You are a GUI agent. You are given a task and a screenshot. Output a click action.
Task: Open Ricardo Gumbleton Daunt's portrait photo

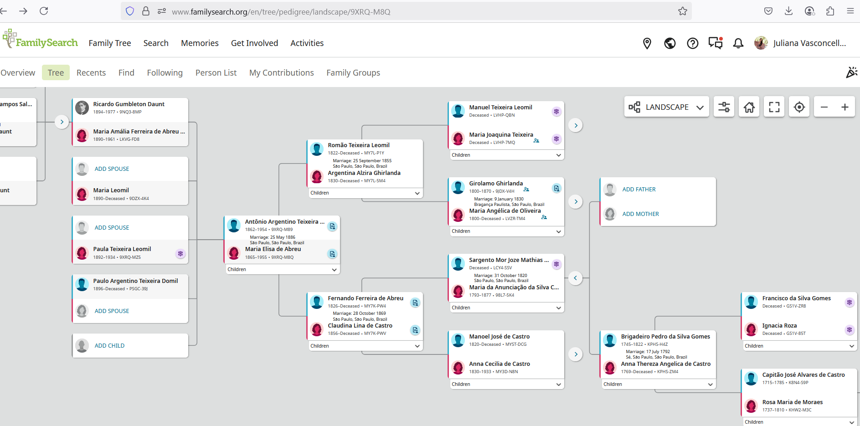tap(82, 108)
